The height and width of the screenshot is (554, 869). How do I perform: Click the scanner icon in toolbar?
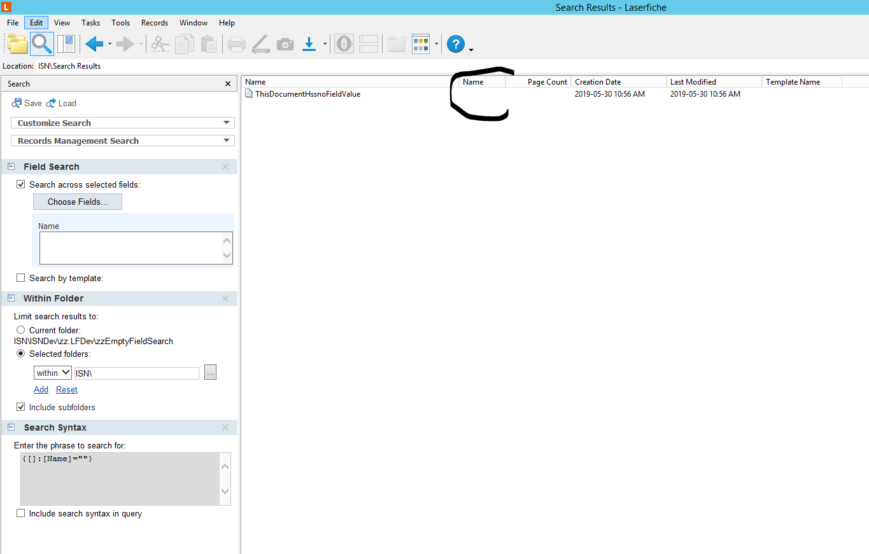[x=261, y=44]
